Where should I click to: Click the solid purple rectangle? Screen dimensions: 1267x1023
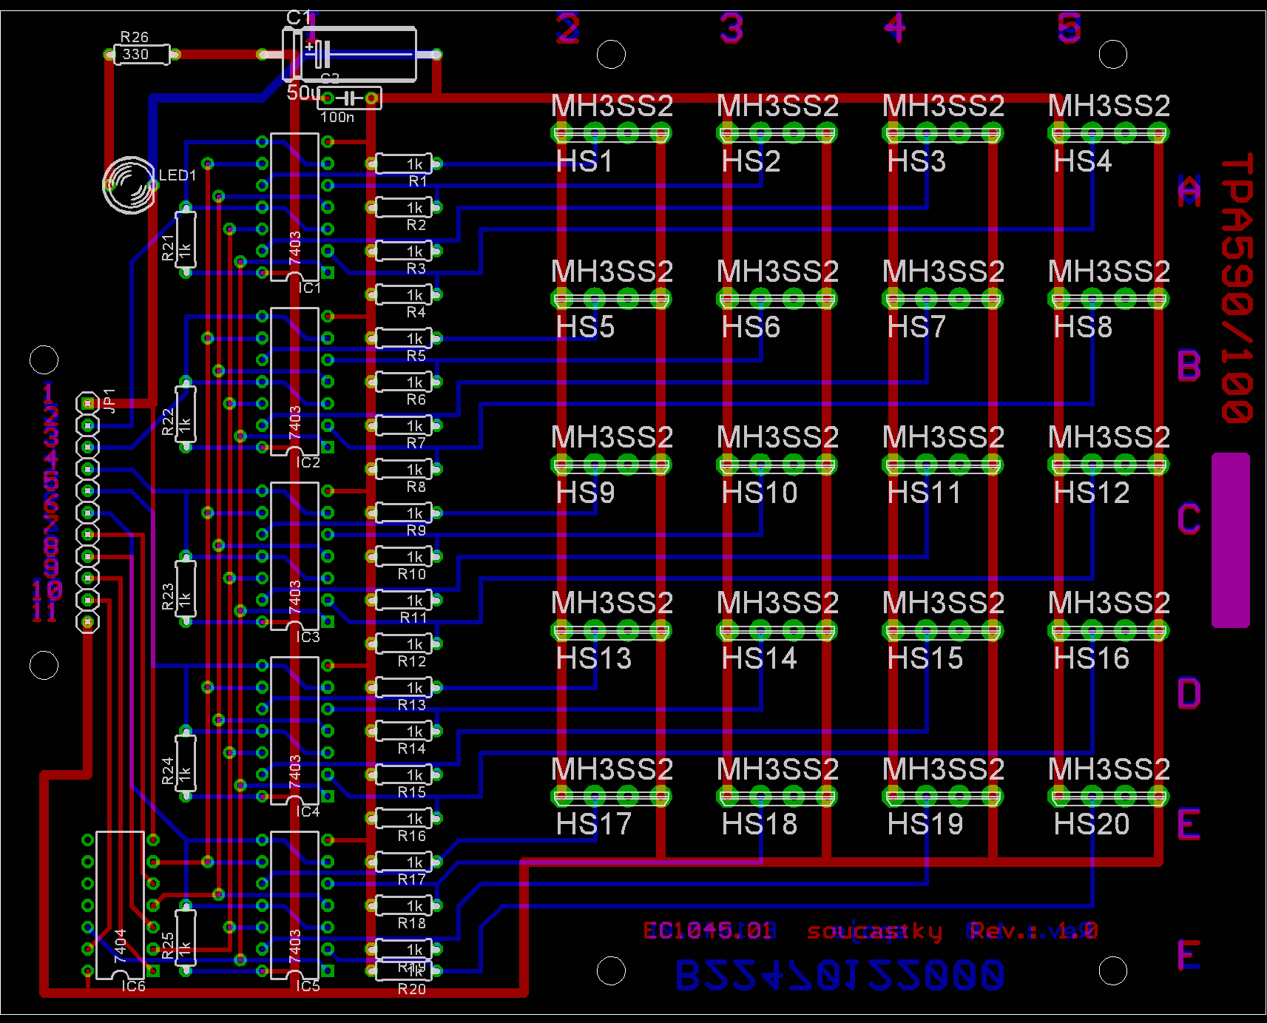(x=1230, y=540)
